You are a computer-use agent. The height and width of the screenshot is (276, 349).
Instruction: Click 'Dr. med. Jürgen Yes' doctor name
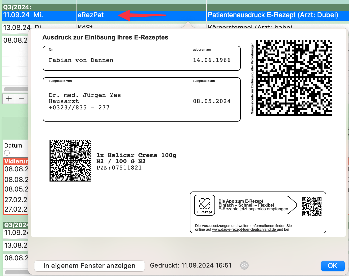tap(85, 95)
